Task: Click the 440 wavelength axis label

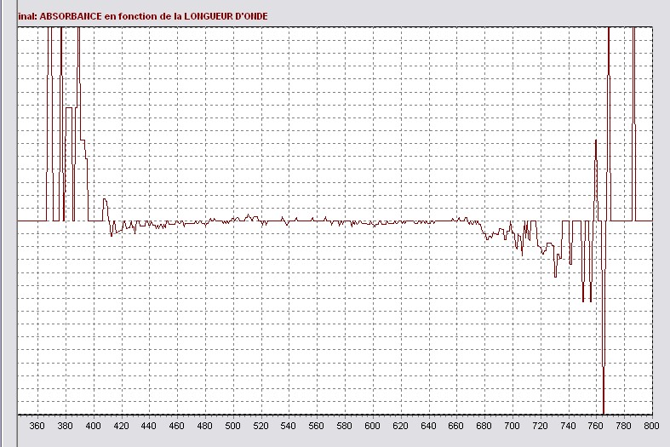Action: tap(148, 426)
